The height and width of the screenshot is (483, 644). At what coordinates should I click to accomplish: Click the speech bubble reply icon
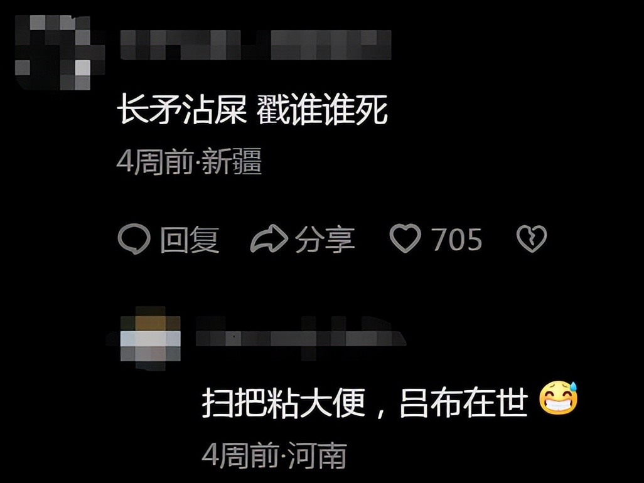tap(134, 239)
